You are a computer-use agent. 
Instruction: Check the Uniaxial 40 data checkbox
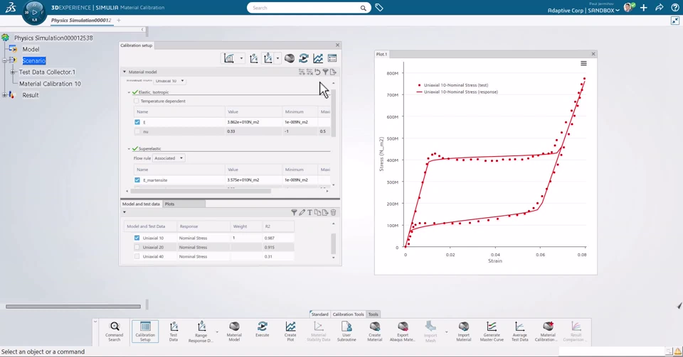coord(137,256)
